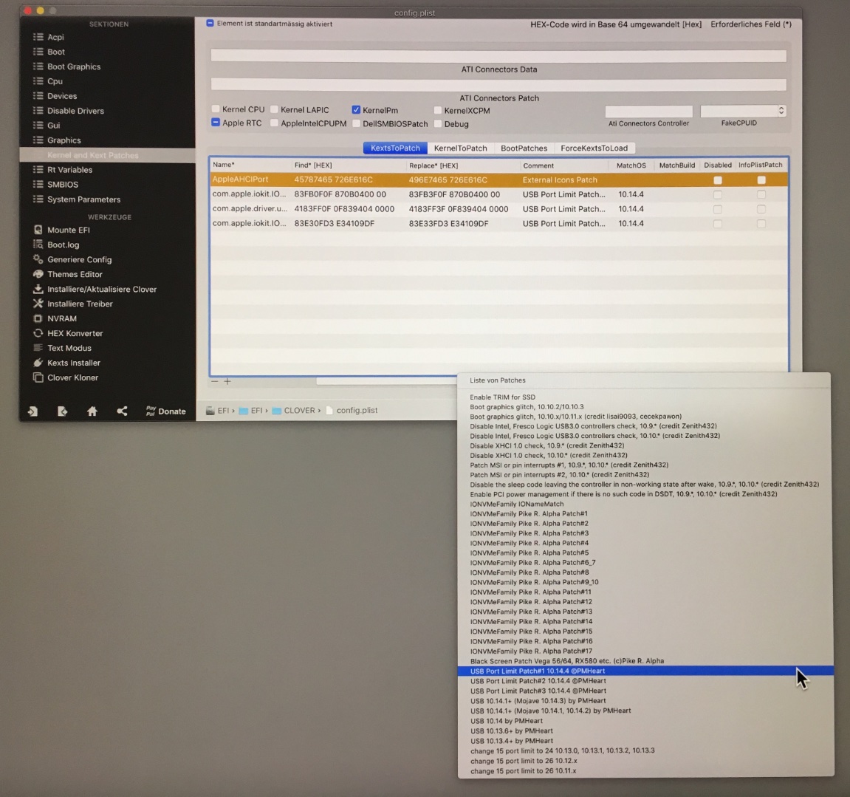Viewport: 850px width, 797px height.
Task: Open the SMBIOS section
Action: (62, 185)
